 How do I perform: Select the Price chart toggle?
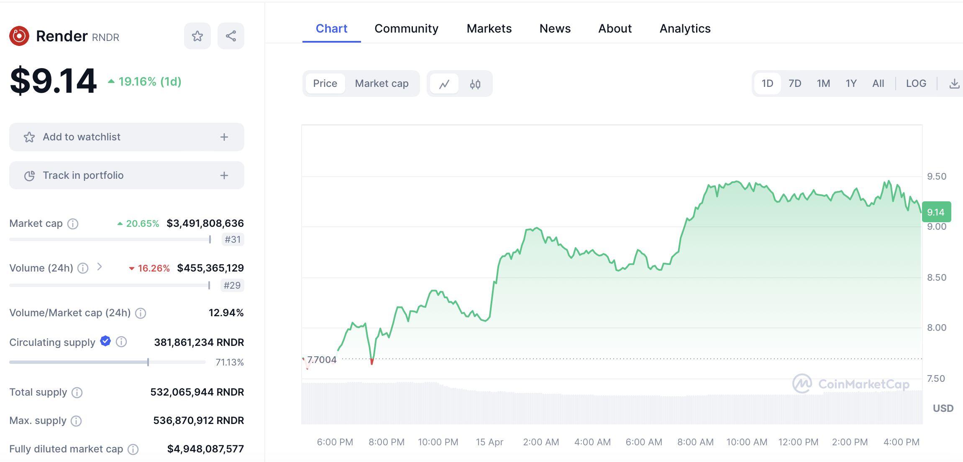click(325, 84)
